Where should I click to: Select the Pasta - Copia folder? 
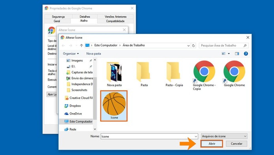(x=174, y=74)
